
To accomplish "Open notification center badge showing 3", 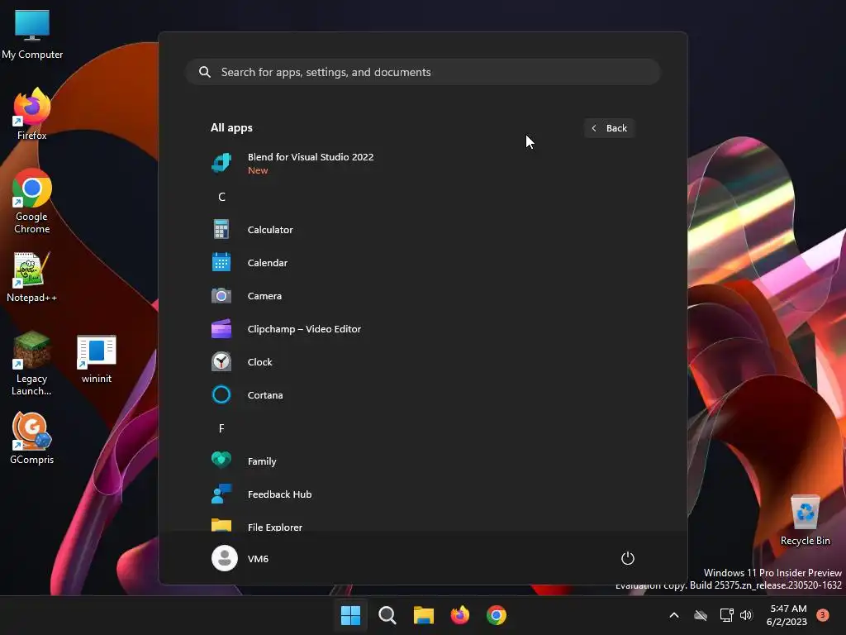I will pyautogui.click(x=822, y=615).
